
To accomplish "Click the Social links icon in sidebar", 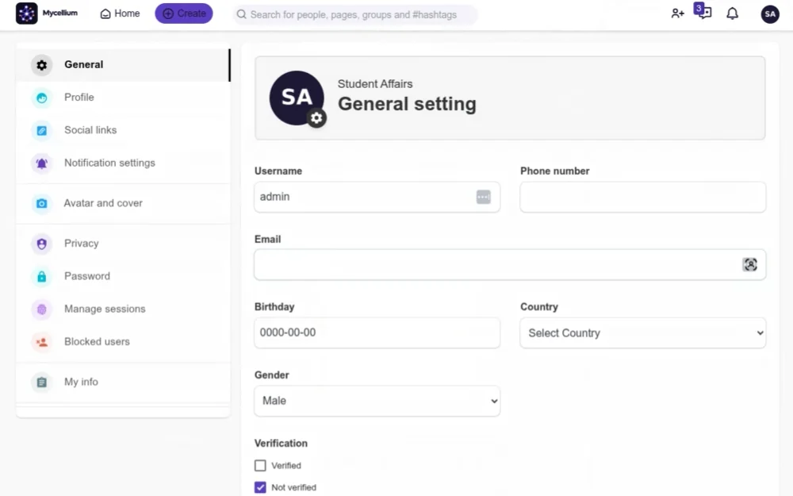I will 42,131.
